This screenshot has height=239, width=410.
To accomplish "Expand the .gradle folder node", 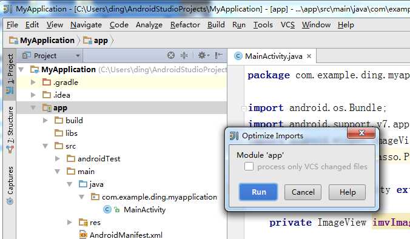I will 33,82.
